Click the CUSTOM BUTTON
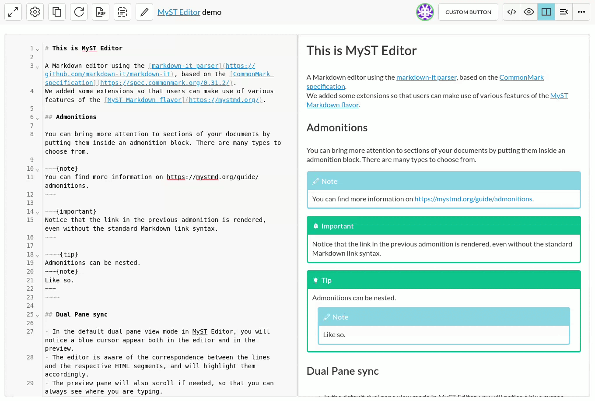Viewport: 595px width, 401px height. coord(468,12)
